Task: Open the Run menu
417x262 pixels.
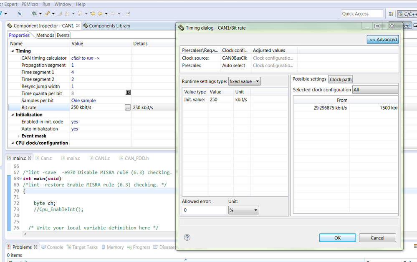Action: pyautogui.click(x=46, y=4)
